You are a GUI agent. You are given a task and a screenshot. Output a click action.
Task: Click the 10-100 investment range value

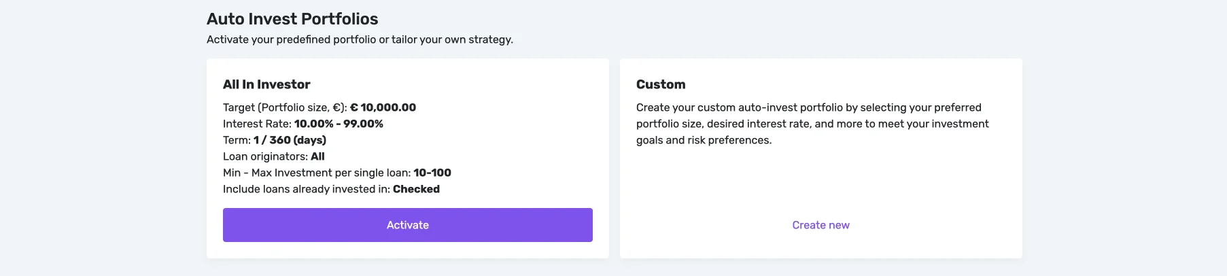432,173
